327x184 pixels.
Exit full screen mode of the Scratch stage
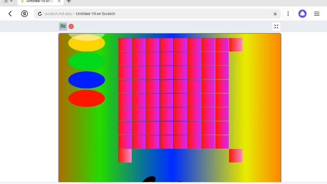276,27
